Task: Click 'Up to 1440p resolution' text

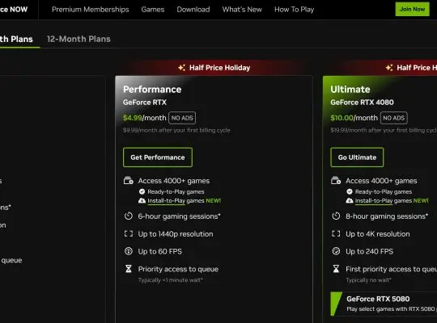Action: point(176,234)
